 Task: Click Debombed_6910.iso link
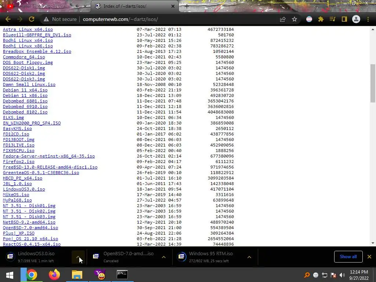(x=25, y=106)
